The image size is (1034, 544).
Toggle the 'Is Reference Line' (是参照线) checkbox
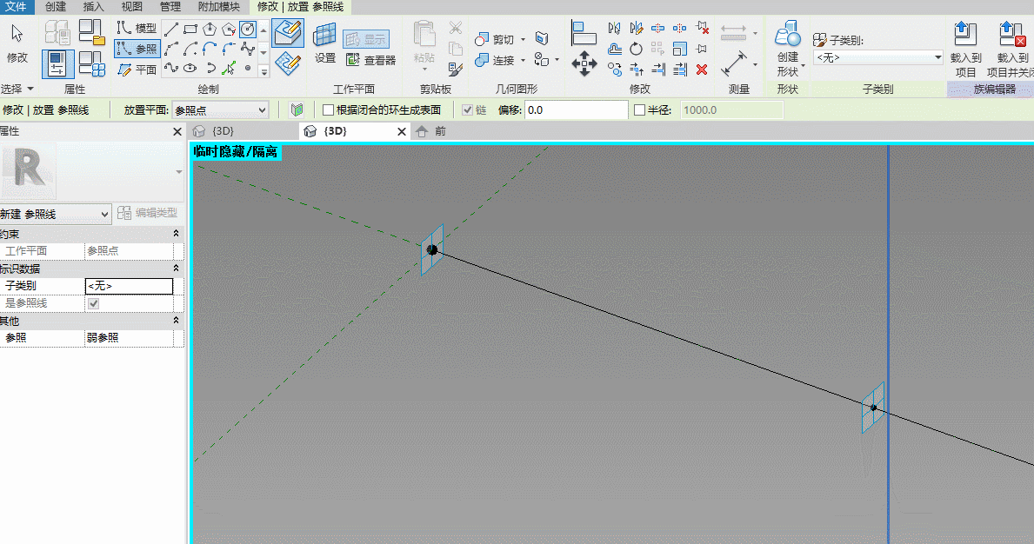click(x=94, y=303)
